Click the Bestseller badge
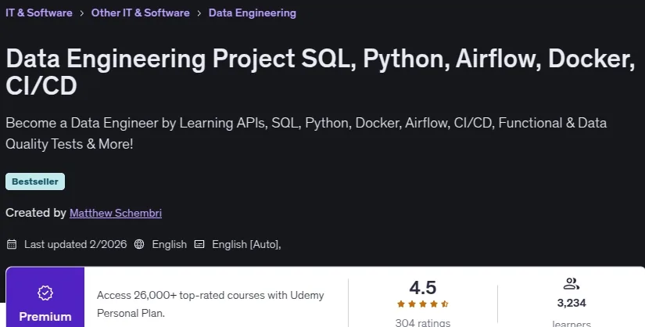The height and width of the screenshot is (327, 645). pos(35,181)
